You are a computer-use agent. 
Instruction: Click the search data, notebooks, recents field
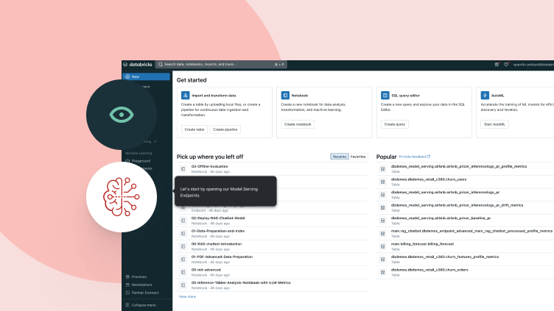(x=221, y=65)
